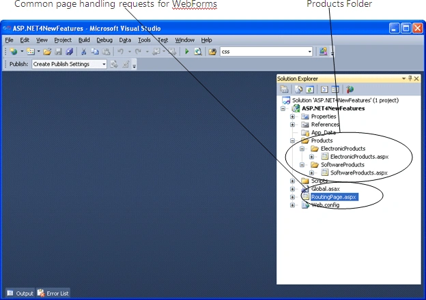Expand the SoftwareProducts.aspx node
The width and height of the screenshot is (426, 300).
coord(311,172)
